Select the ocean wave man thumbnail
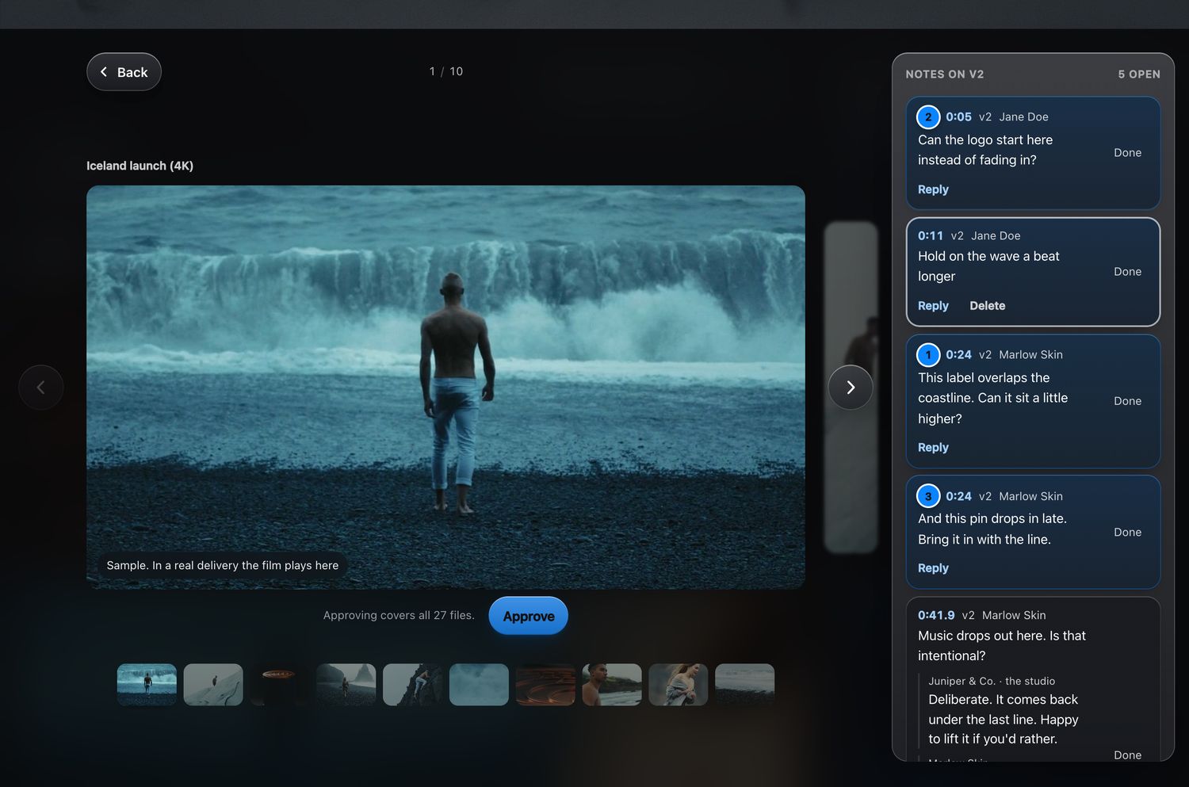 pyautogui.click(x=147, y=685)
